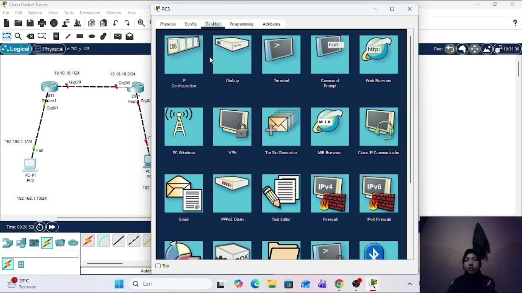Select the Draw Line tool
The width and height of the screenshot is (522, 293).
coord(68,36)
